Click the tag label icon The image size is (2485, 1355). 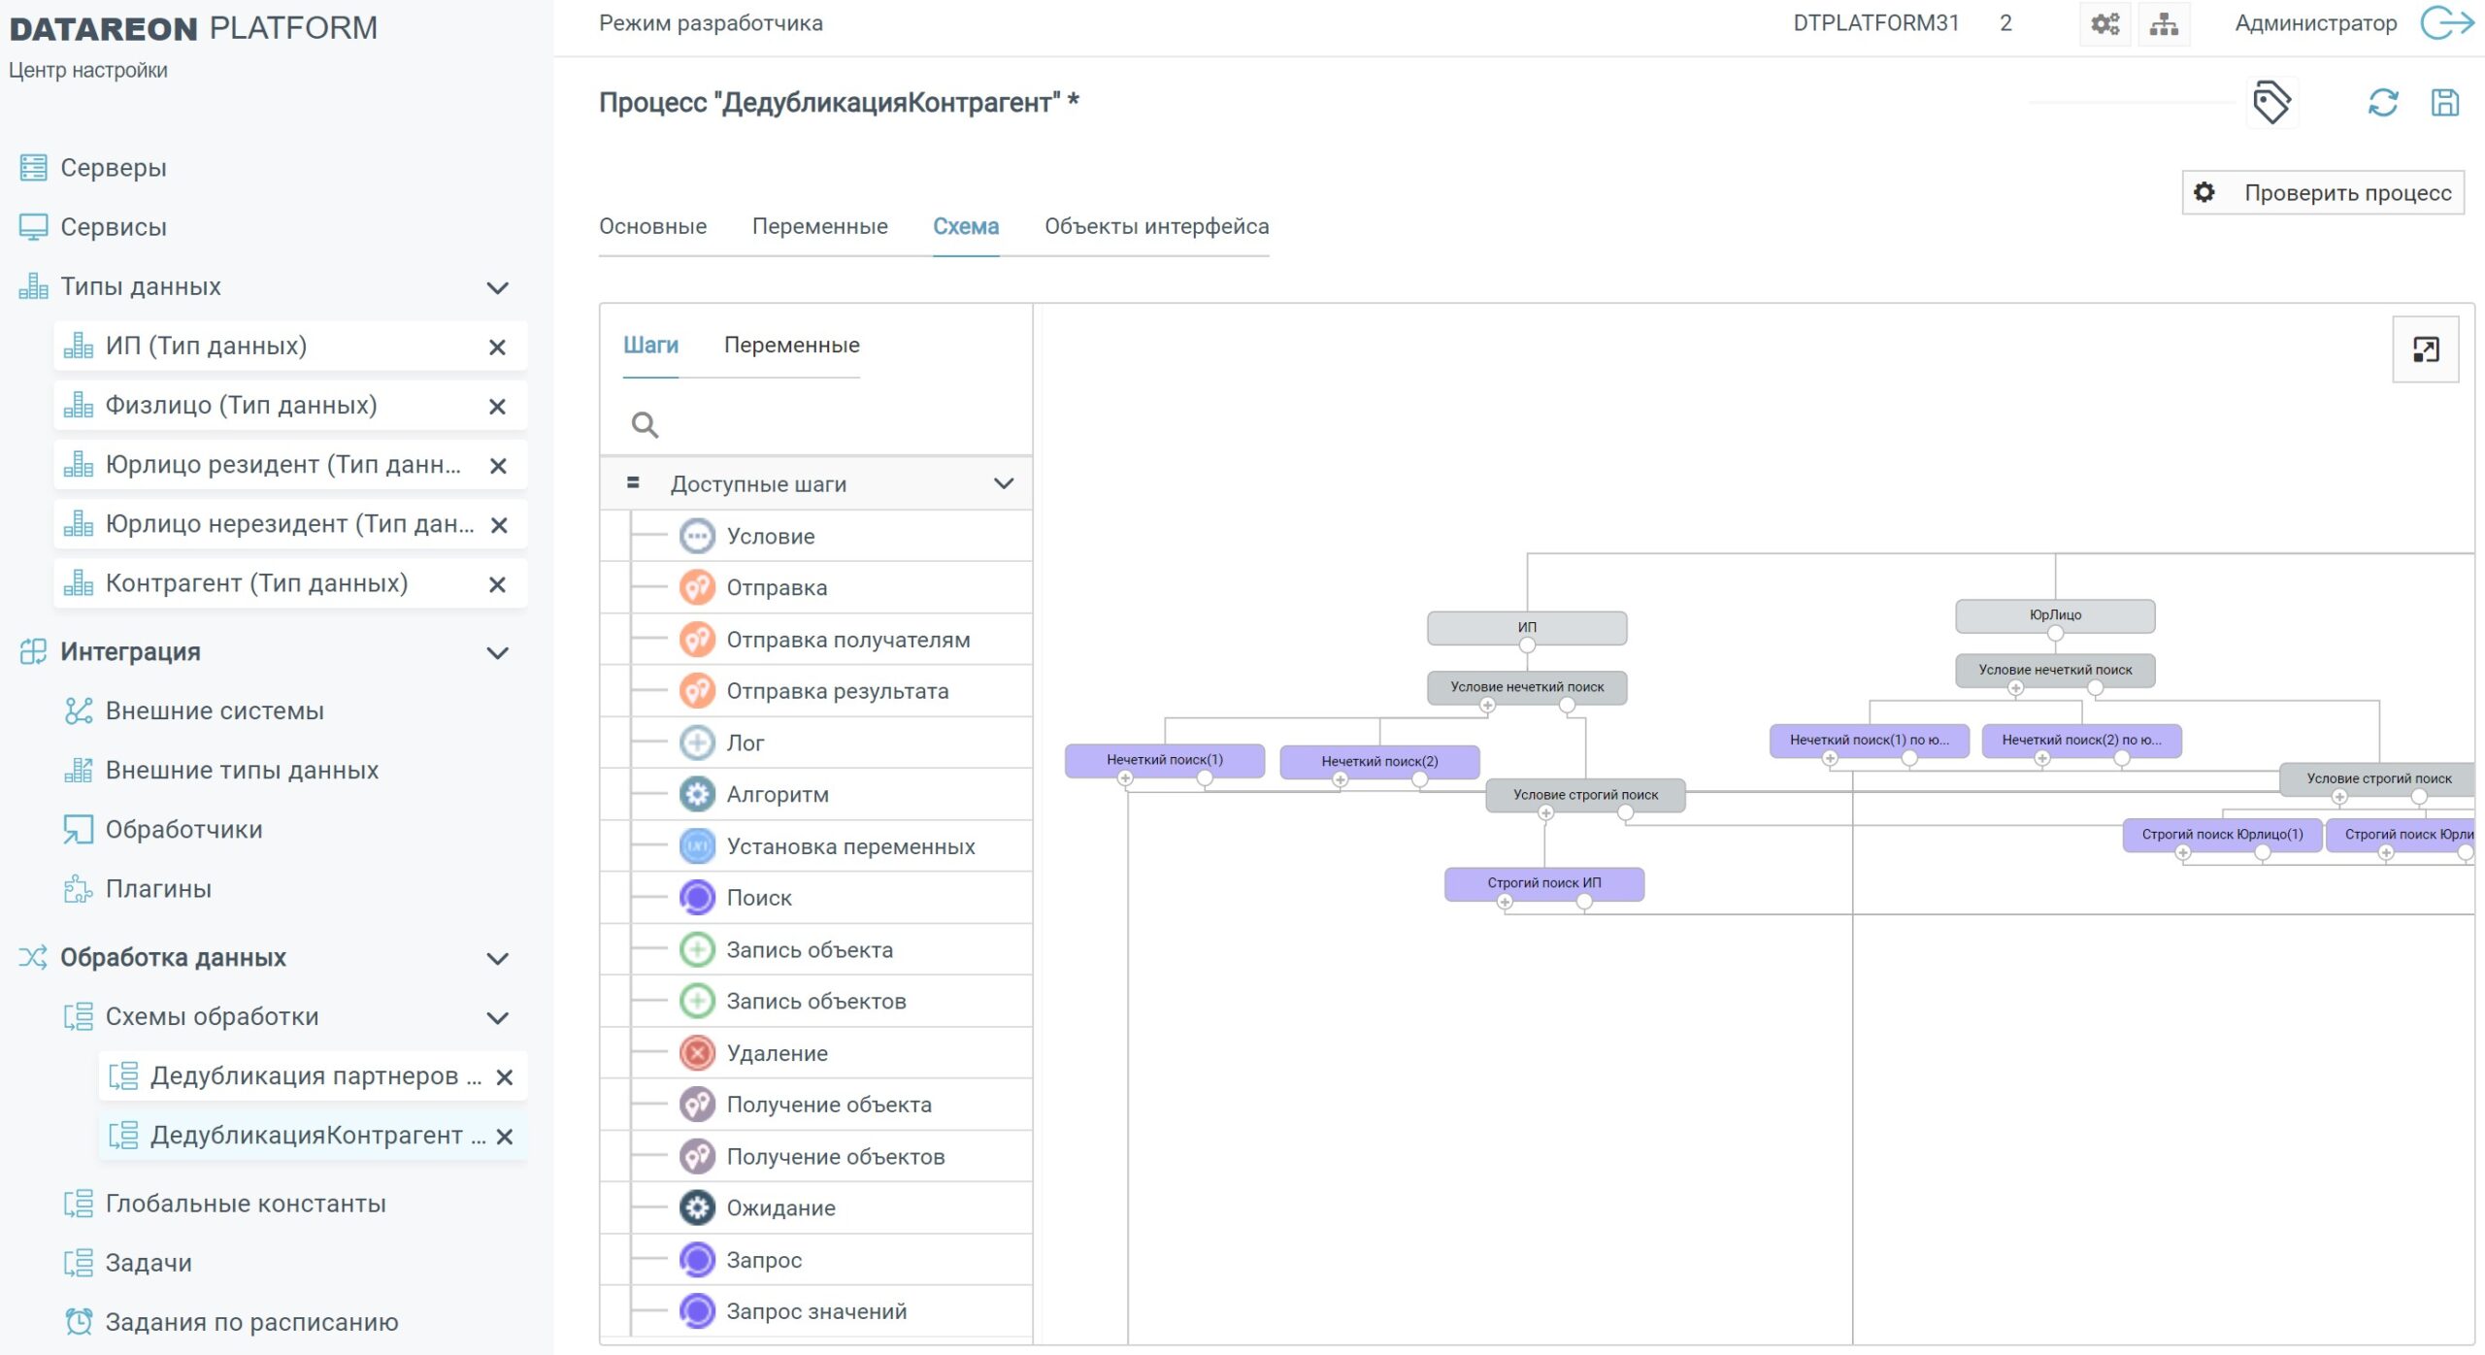point(2270,103)
